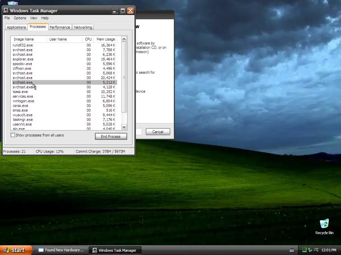The image size is (341, 255).
Task: Maximize the Windows Task Manager window
Action: (x=123, y=11)
